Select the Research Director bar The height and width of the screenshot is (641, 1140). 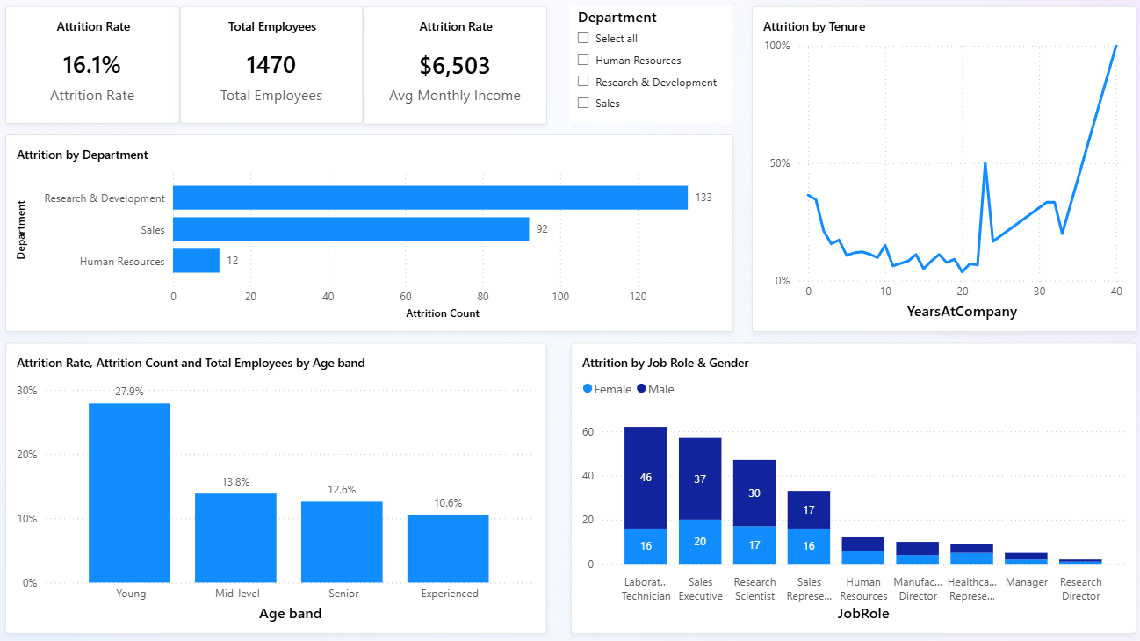(1080, 561)
